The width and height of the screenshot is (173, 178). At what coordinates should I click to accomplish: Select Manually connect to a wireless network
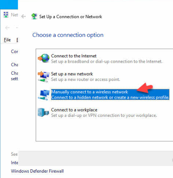[110, 95]
